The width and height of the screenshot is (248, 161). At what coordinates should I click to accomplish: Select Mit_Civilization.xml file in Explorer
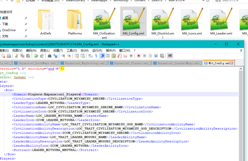[x=104, y=23]
